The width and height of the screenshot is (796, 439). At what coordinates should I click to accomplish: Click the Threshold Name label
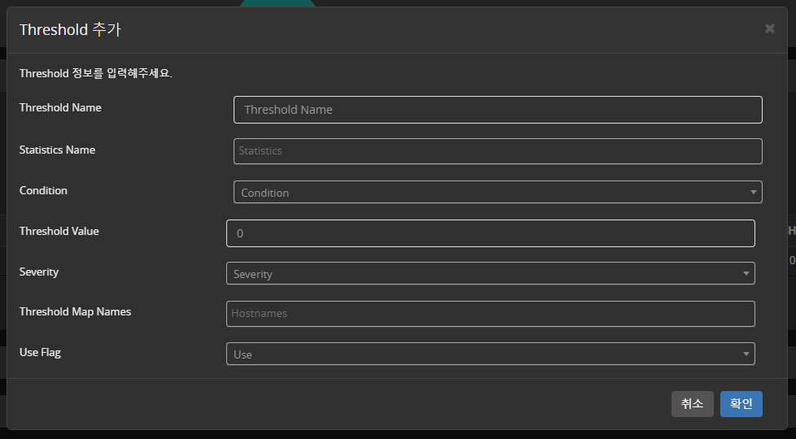tap(60, 107)
